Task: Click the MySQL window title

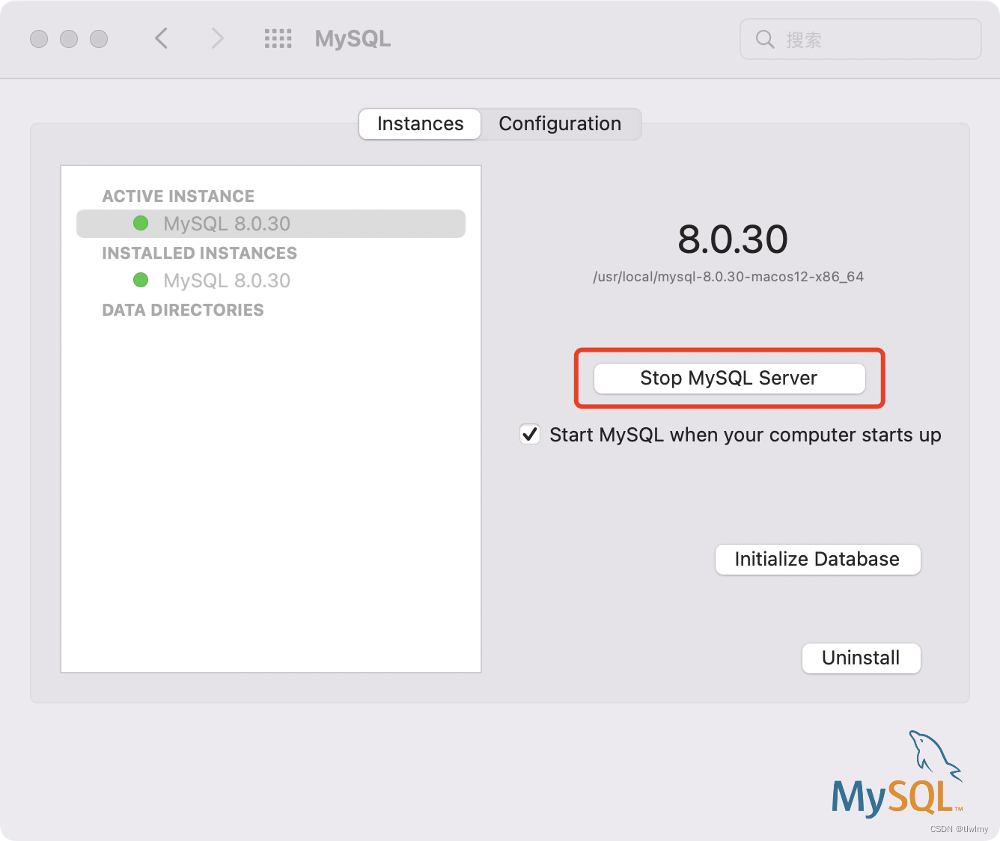Action: coord(353,39)
